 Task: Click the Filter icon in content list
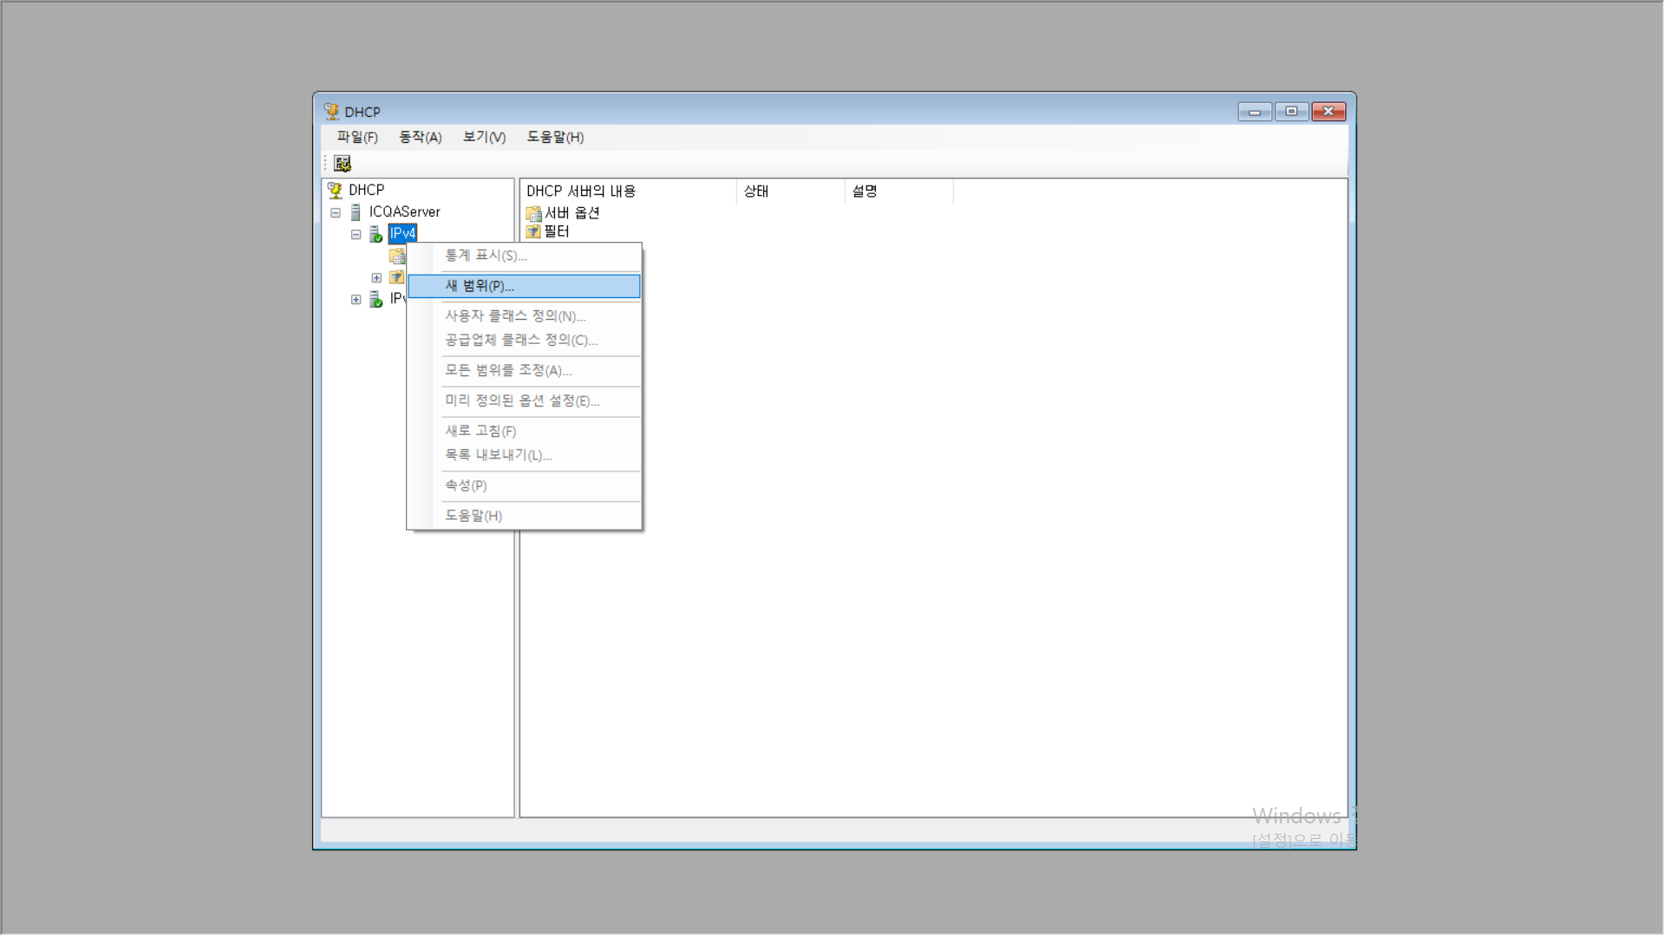[x=533, y=231]
